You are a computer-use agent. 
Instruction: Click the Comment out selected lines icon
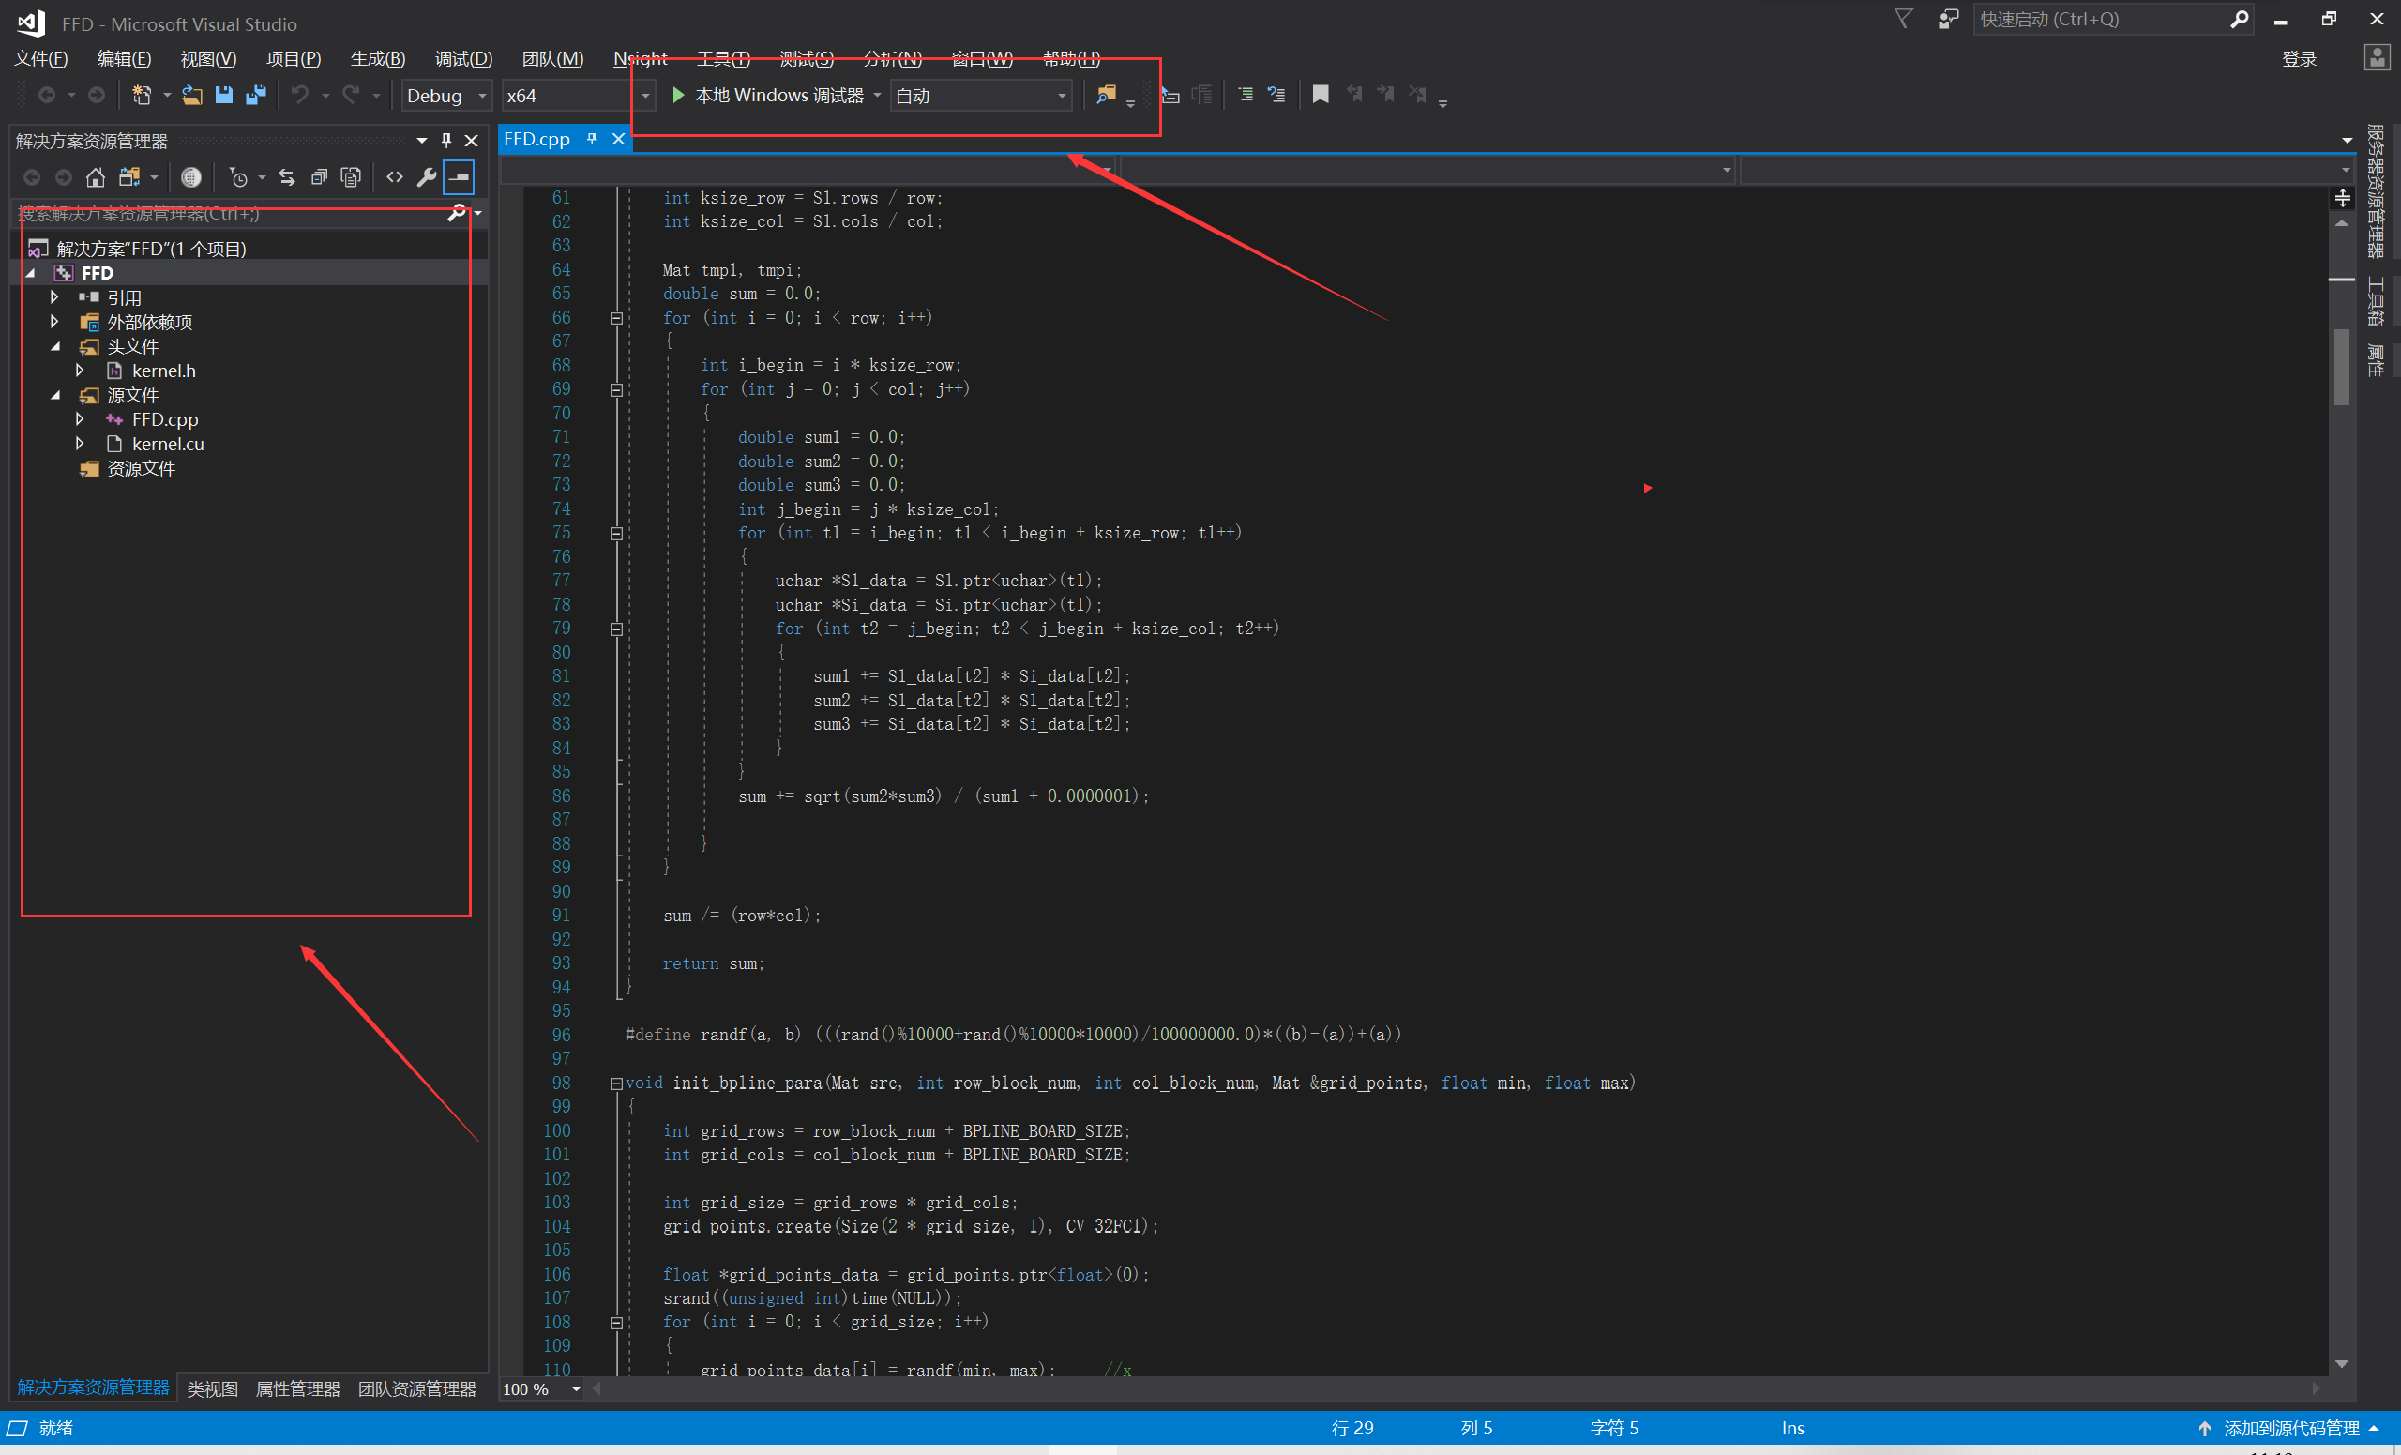click(1246, 95)
